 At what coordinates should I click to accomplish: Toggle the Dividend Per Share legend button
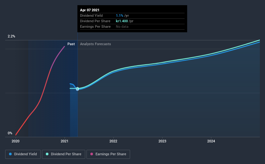tap(64, 154)
